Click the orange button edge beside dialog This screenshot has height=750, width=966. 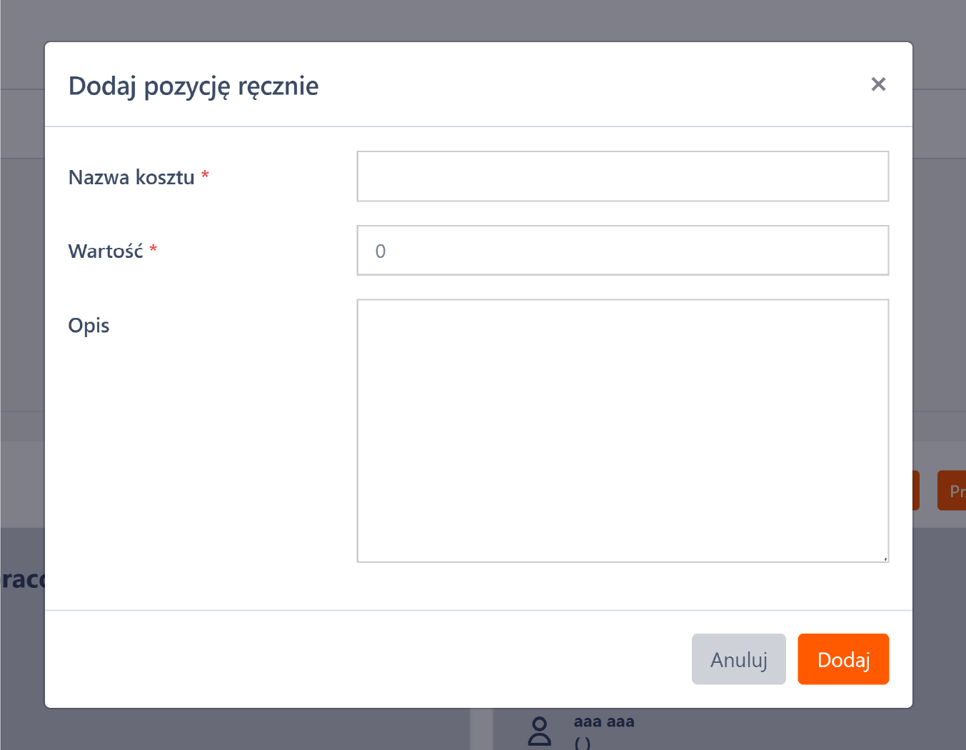[916, 490]
